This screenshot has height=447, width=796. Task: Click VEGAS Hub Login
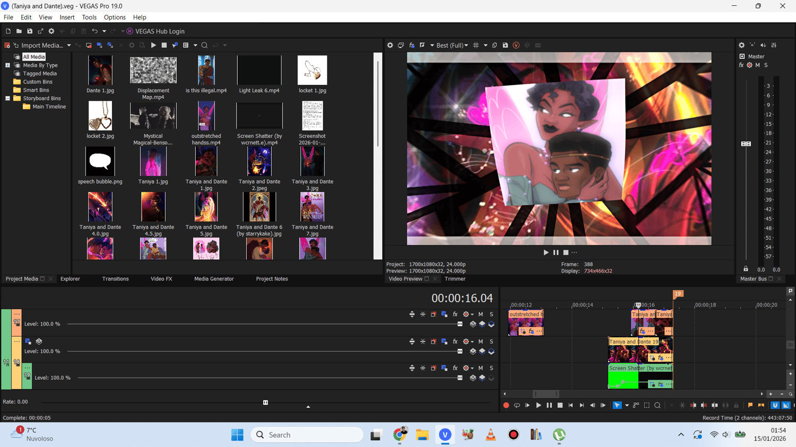pyautogui.click(x=155, y=31)
